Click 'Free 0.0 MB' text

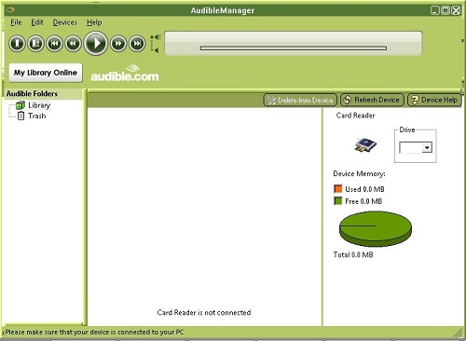[363, 201]
